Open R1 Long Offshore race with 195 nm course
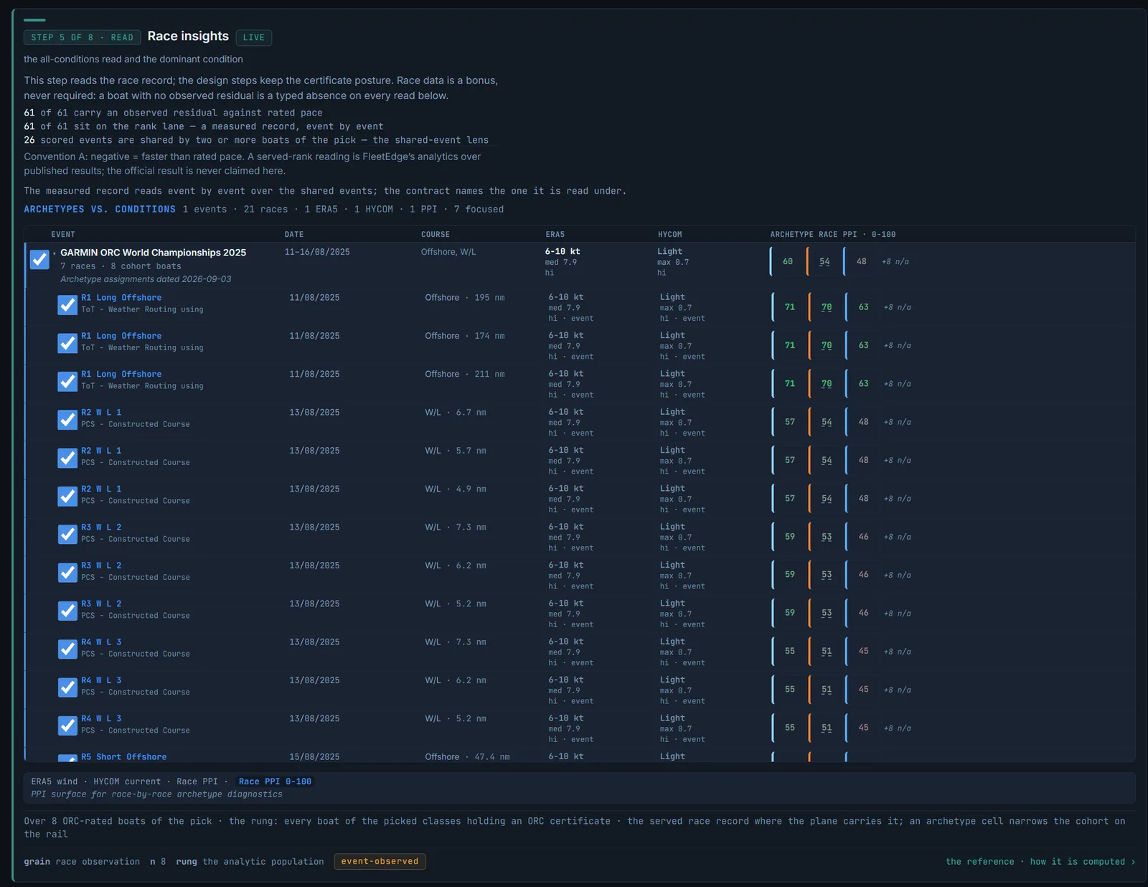 (121, 297)
